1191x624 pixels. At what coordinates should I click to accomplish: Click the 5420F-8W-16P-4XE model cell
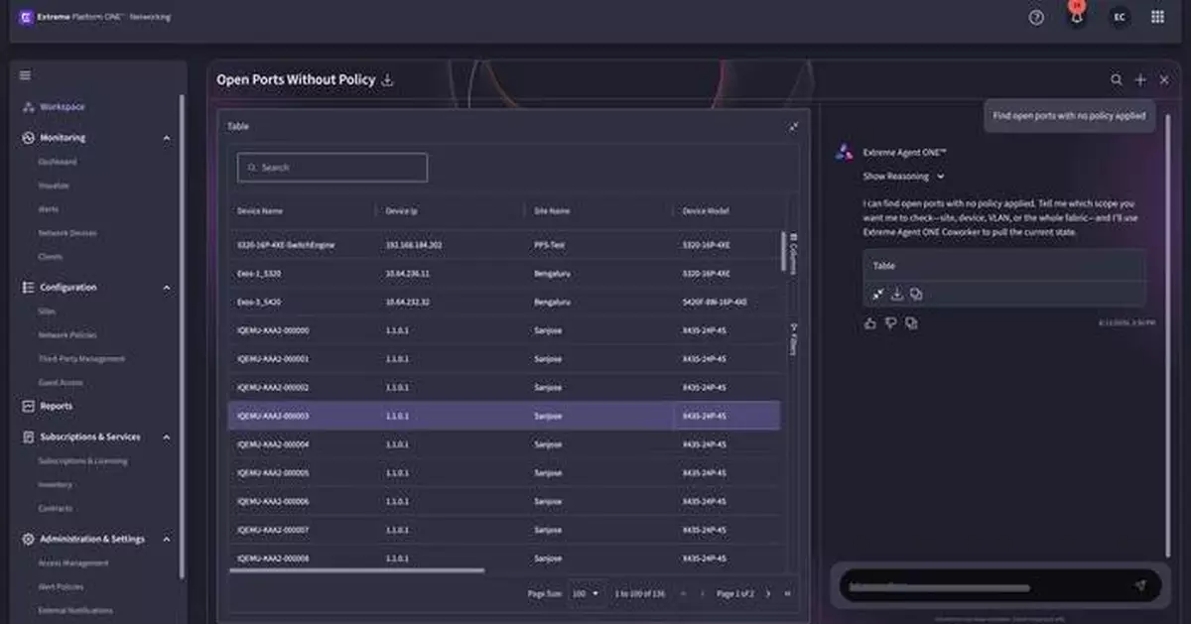point(715,302)
